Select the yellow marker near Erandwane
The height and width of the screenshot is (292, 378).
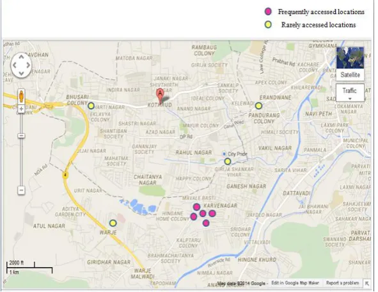pos(258,106)
